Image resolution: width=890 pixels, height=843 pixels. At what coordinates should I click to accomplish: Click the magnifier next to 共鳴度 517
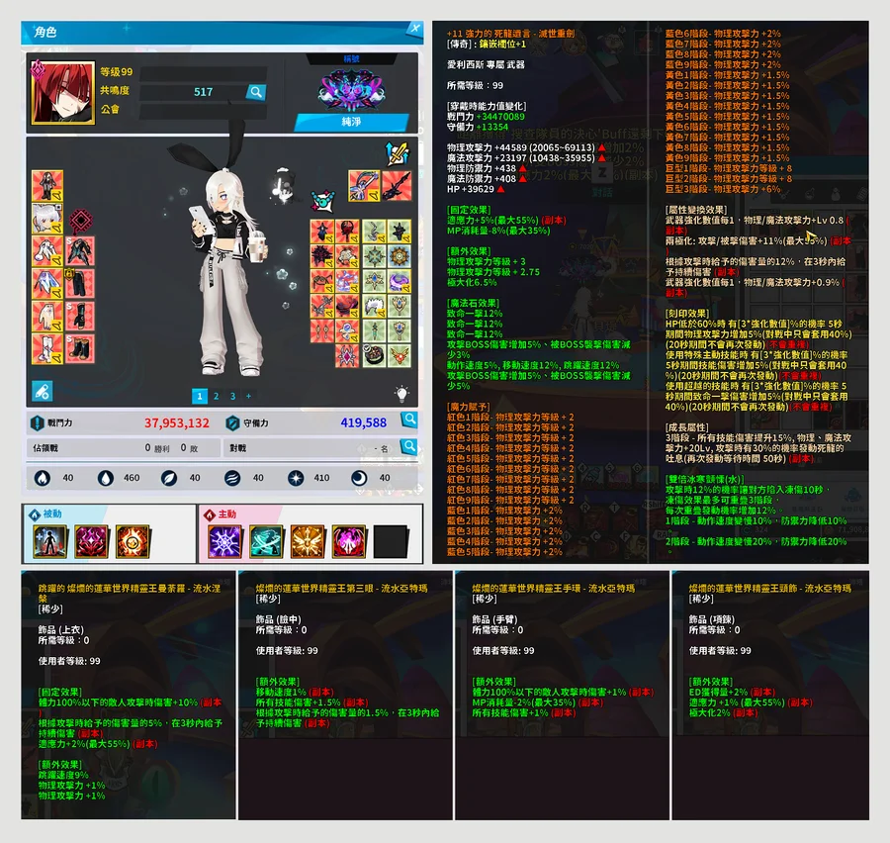tap(256, 92)
